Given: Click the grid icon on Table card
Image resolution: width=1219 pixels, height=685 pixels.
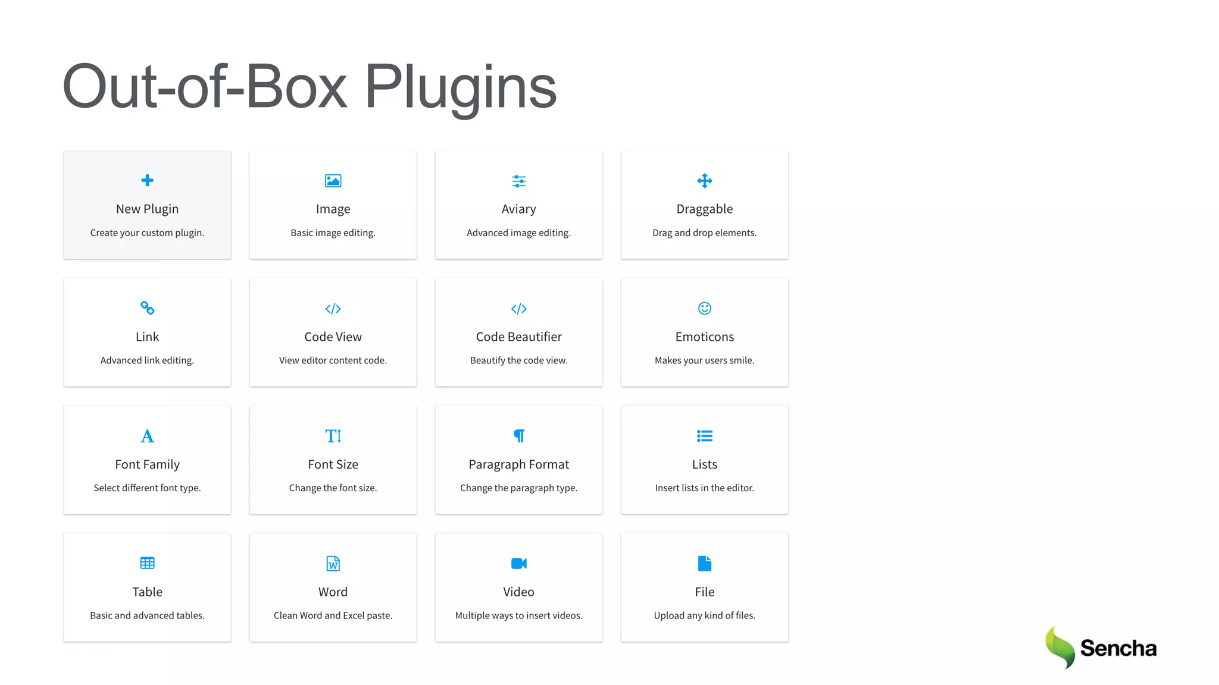Looking at the screenshot, I should click(147, 563).
